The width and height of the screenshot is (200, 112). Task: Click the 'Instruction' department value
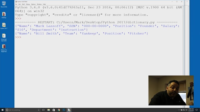tap(72, 30)
